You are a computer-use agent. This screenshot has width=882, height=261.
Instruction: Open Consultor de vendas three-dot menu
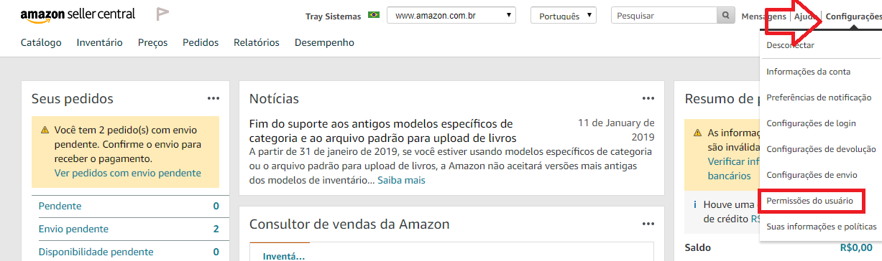pyautogui.click(x=648, y=224)
